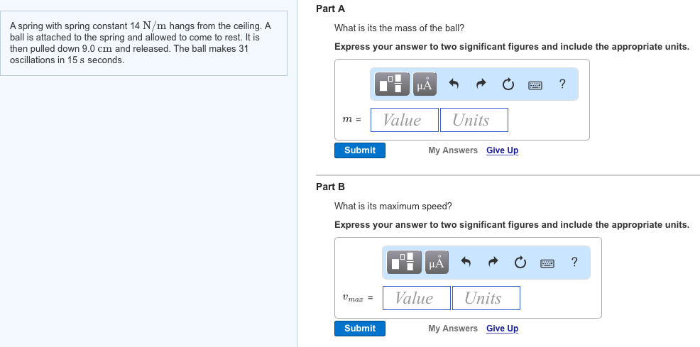The height and width of the screenshot is (347, 700).
Task: Redo entry in Part A toolbar
Action: point(481,84)
